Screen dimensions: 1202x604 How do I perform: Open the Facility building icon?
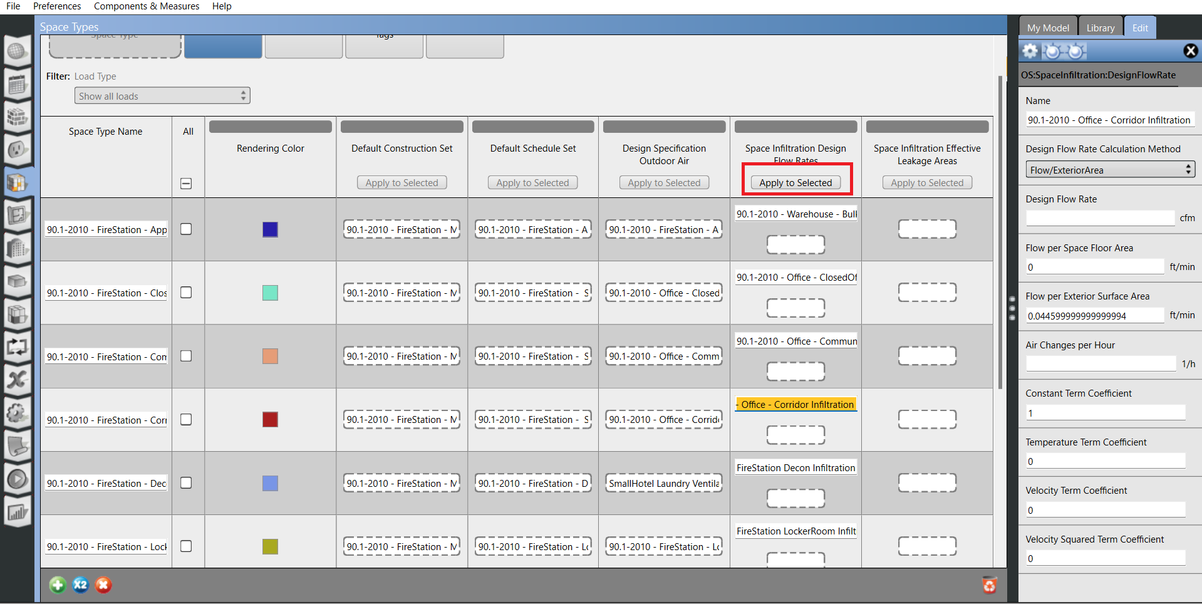coord(17,248)
